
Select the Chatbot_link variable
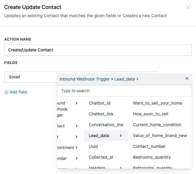[x=101, y=114]
